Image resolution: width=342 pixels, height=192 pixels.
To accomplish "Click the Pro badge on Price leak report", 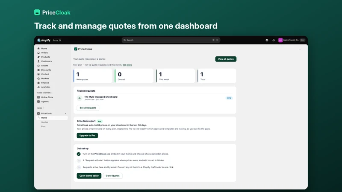I will [x=100, y=122].
